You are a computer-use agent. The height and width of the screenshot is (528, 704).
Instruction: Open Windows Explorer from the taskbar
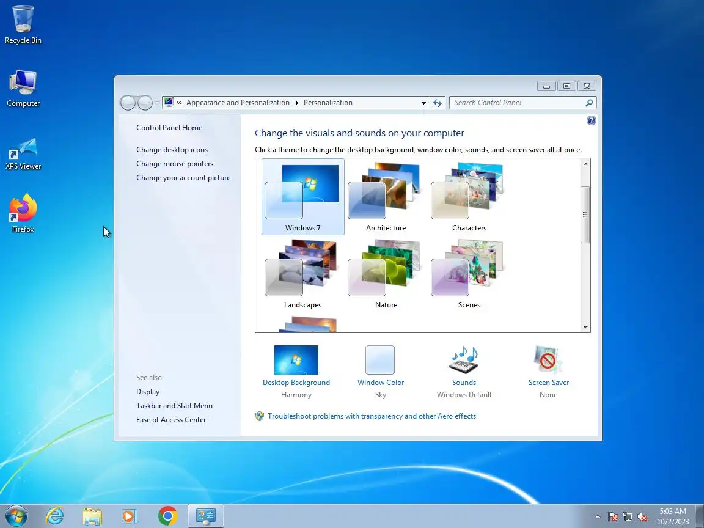[92, 516]
